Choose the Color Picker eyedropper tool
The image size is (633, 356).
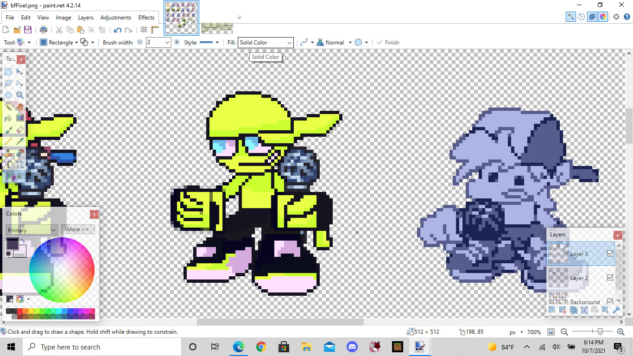click(x=19, y=141)
